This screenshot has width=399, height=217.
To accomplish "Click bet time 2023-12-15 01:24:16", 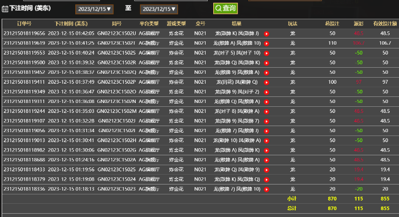I will tap(71, 160).
